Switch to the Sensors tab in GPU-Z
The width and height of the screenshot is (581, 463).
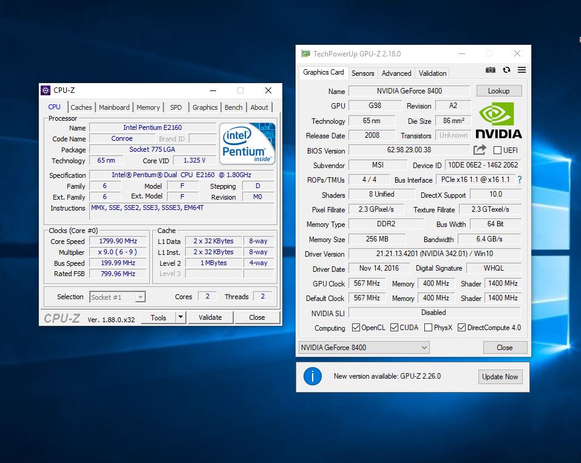[363, 73]
